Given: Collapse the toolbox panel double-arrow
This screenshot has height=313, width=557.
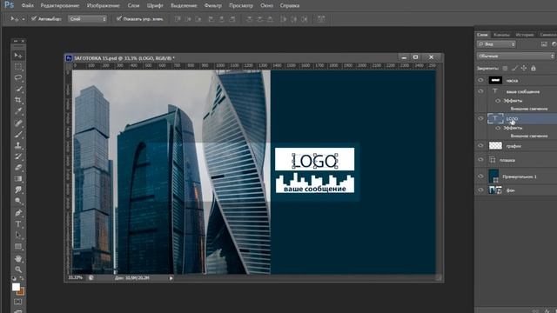Looking at the screenshot, I should [x=16, y=41].
